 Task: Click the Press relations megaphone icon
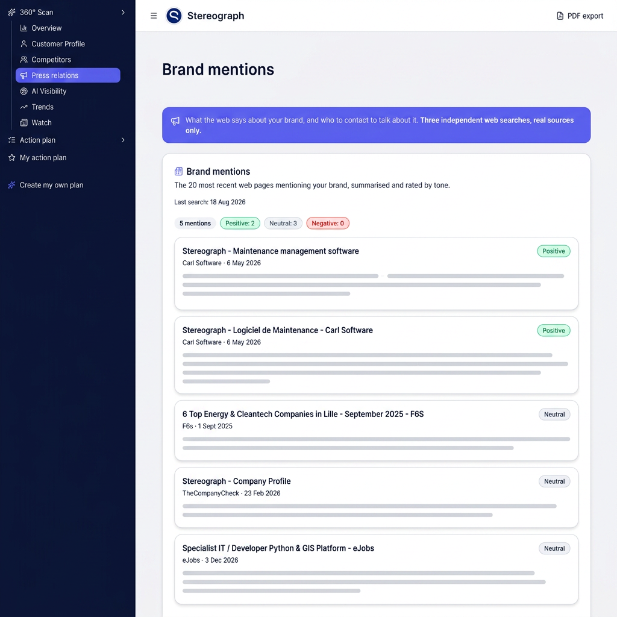(x=23, y=75)
